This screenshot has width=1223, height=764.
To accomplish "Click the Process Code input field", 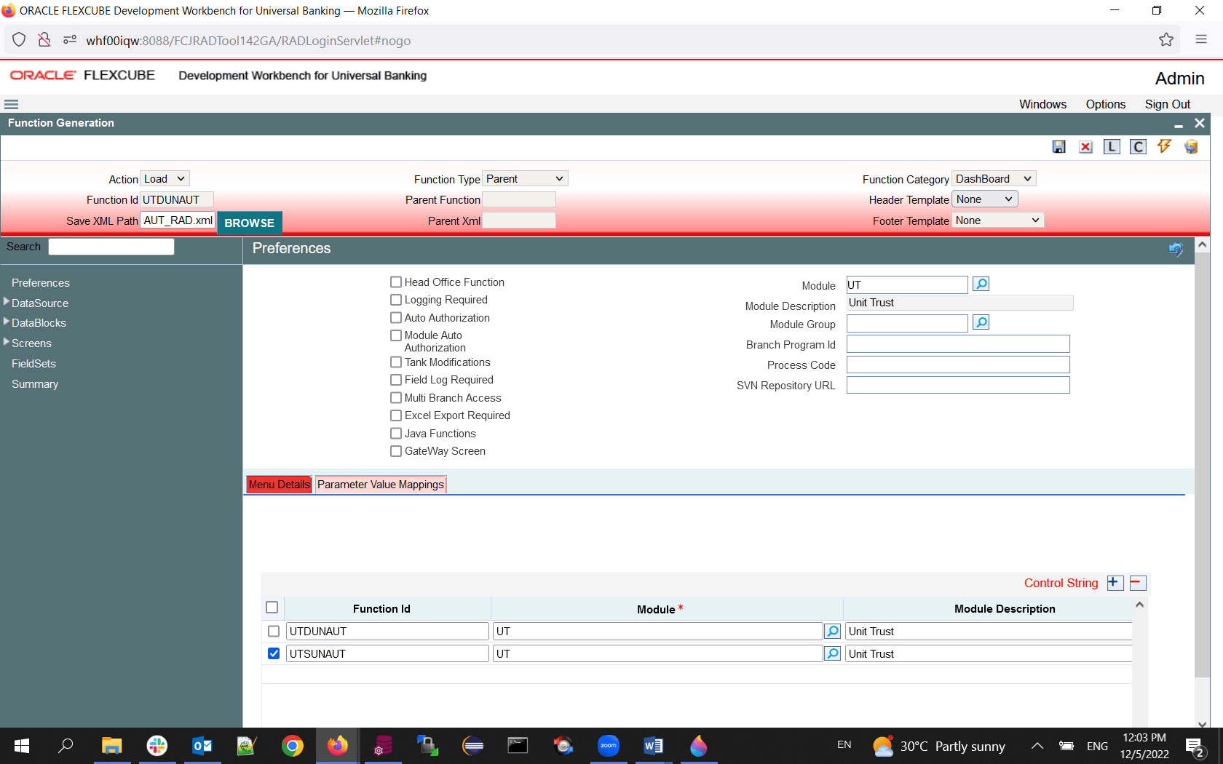I will click(958, 365).
